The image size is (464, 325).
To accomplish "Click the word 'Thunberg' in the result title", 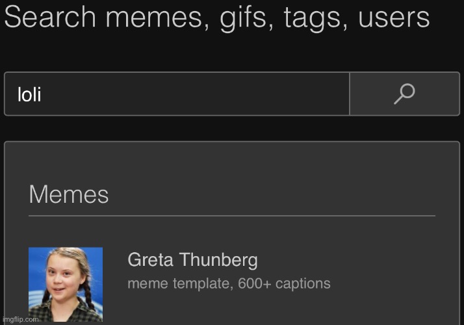I will click(218, 260).
